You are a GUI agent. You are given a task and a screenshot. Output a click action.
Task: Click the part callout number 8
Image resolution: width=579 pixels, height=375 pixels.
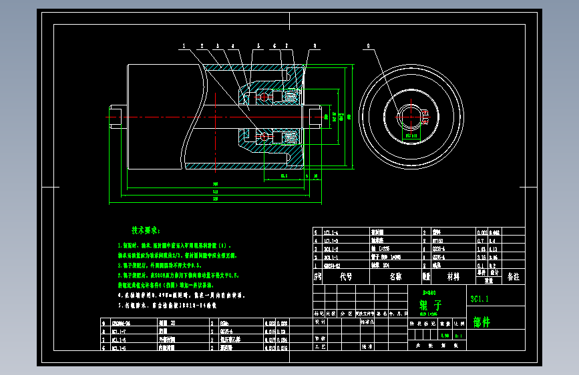pos(315,46)
